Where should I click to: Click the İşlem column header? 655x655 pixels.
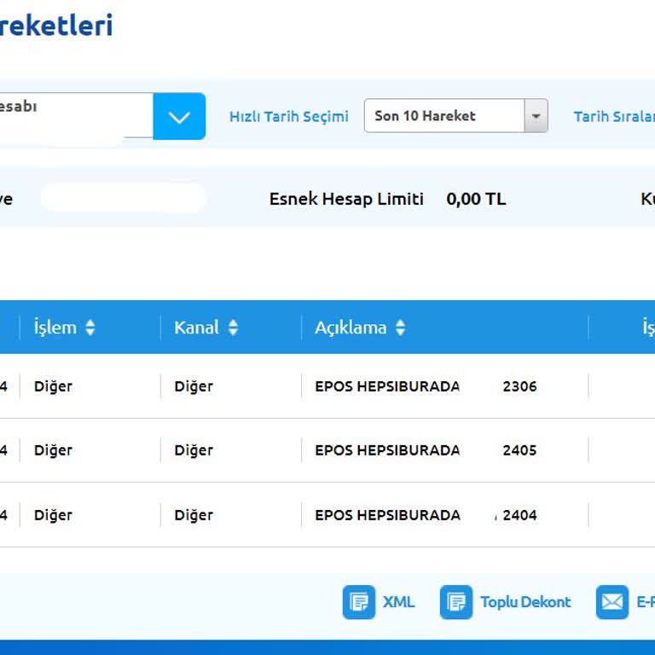point(55,327)
